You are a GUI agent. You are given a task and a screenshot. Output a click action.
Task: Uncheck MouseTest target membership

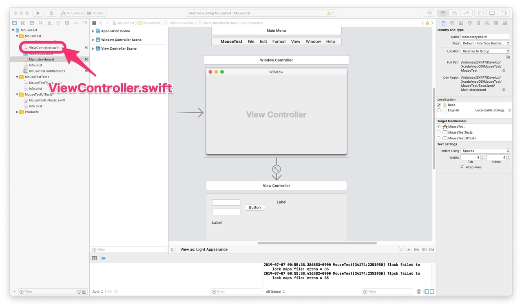[x=439, y=127]
